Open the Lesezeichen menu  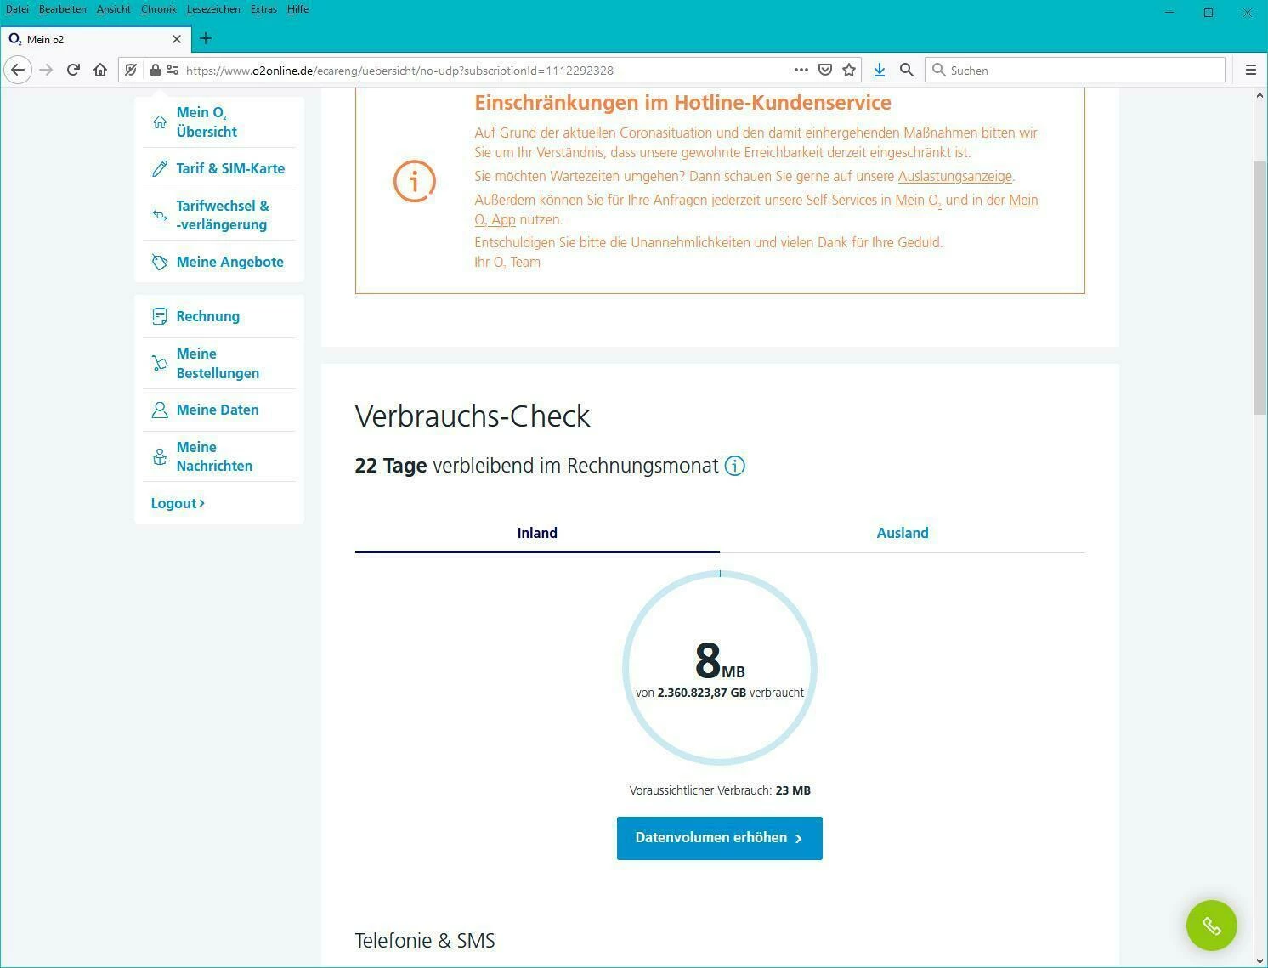(212, 9)
